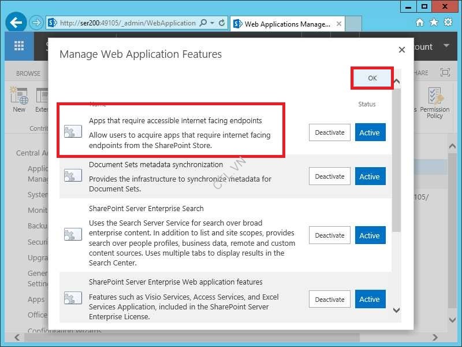Deactivate the Document Sets metadata synchronization feature
This screenshot has height=347, width=462.
click(x=329, y=176)
